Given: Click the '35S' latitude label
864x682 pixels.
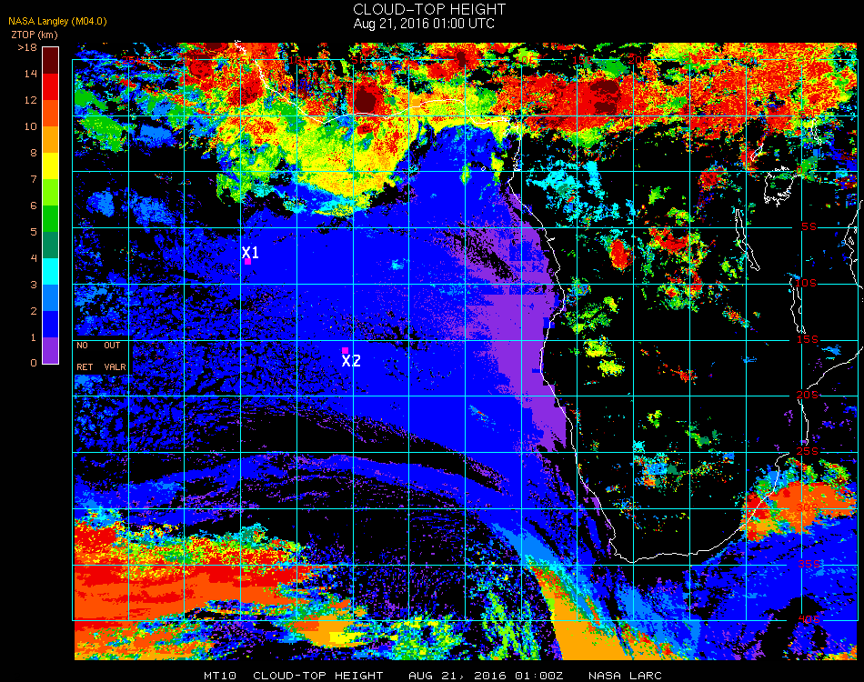Looking at the screenshot, I should (809, 564).
